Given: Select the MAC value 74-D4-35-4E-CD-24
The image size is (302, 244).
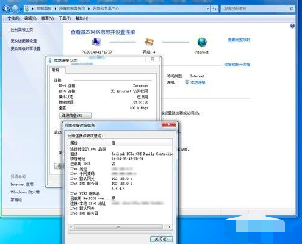Looking at the screenshot, I should (x=128, y=159).
